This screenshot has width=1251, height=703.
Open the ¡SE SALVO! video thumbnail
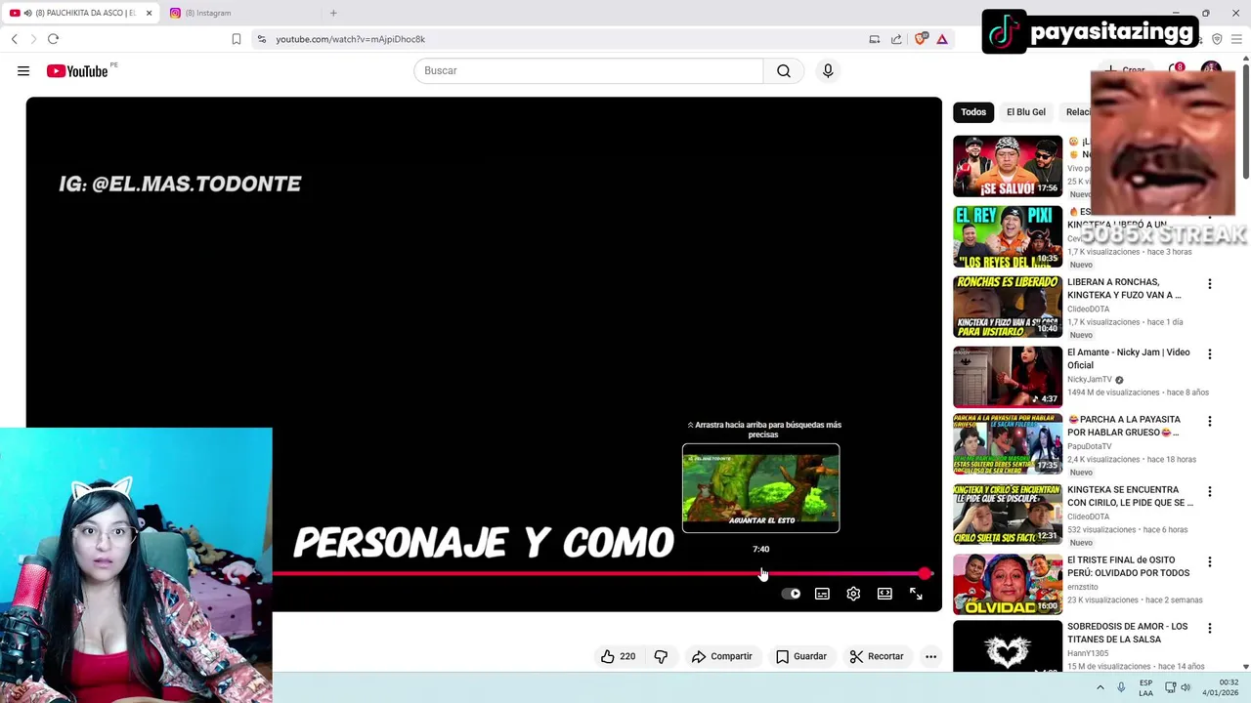pyautogui.click(x=1008, y=166)
